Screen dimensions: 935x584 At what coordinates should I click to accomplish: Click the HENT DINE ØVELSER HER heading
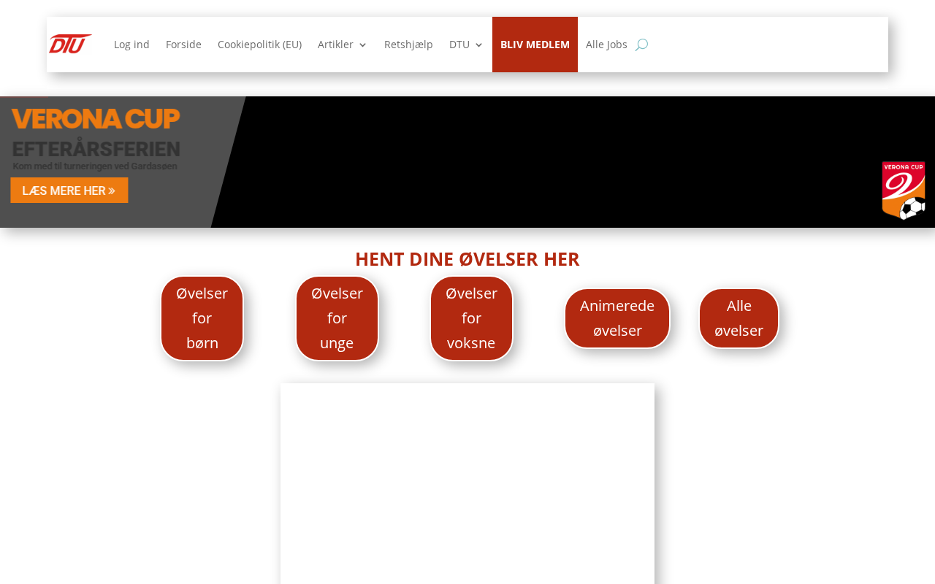467,259
